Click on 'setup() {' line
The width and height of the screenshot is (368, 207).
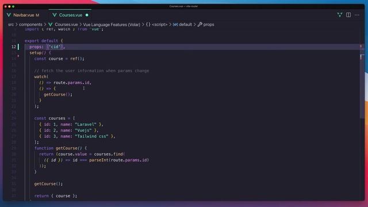40,53
